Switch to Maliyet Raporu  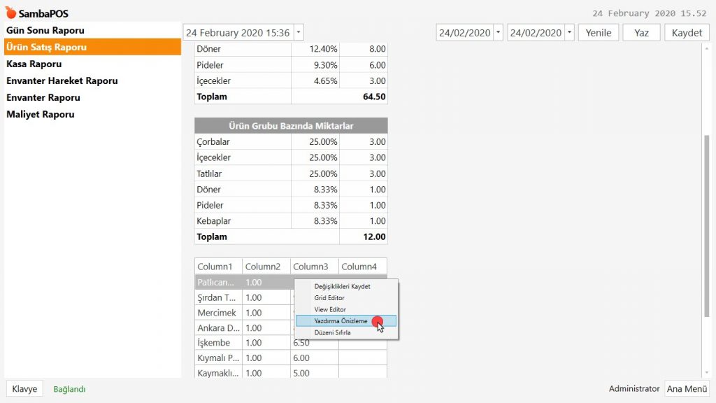click(41, 115)
